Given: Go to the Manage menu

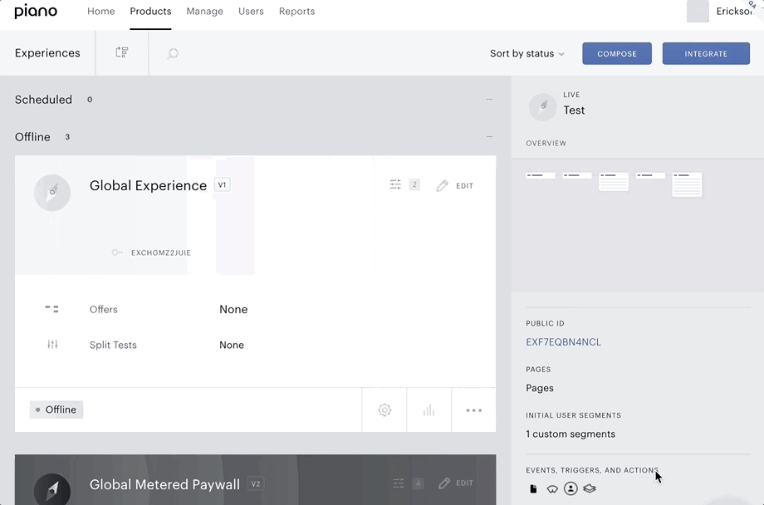Looking at the screenshot, I should (204, 11).
